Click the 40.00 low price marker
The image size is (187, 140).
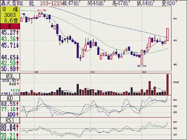141,66
